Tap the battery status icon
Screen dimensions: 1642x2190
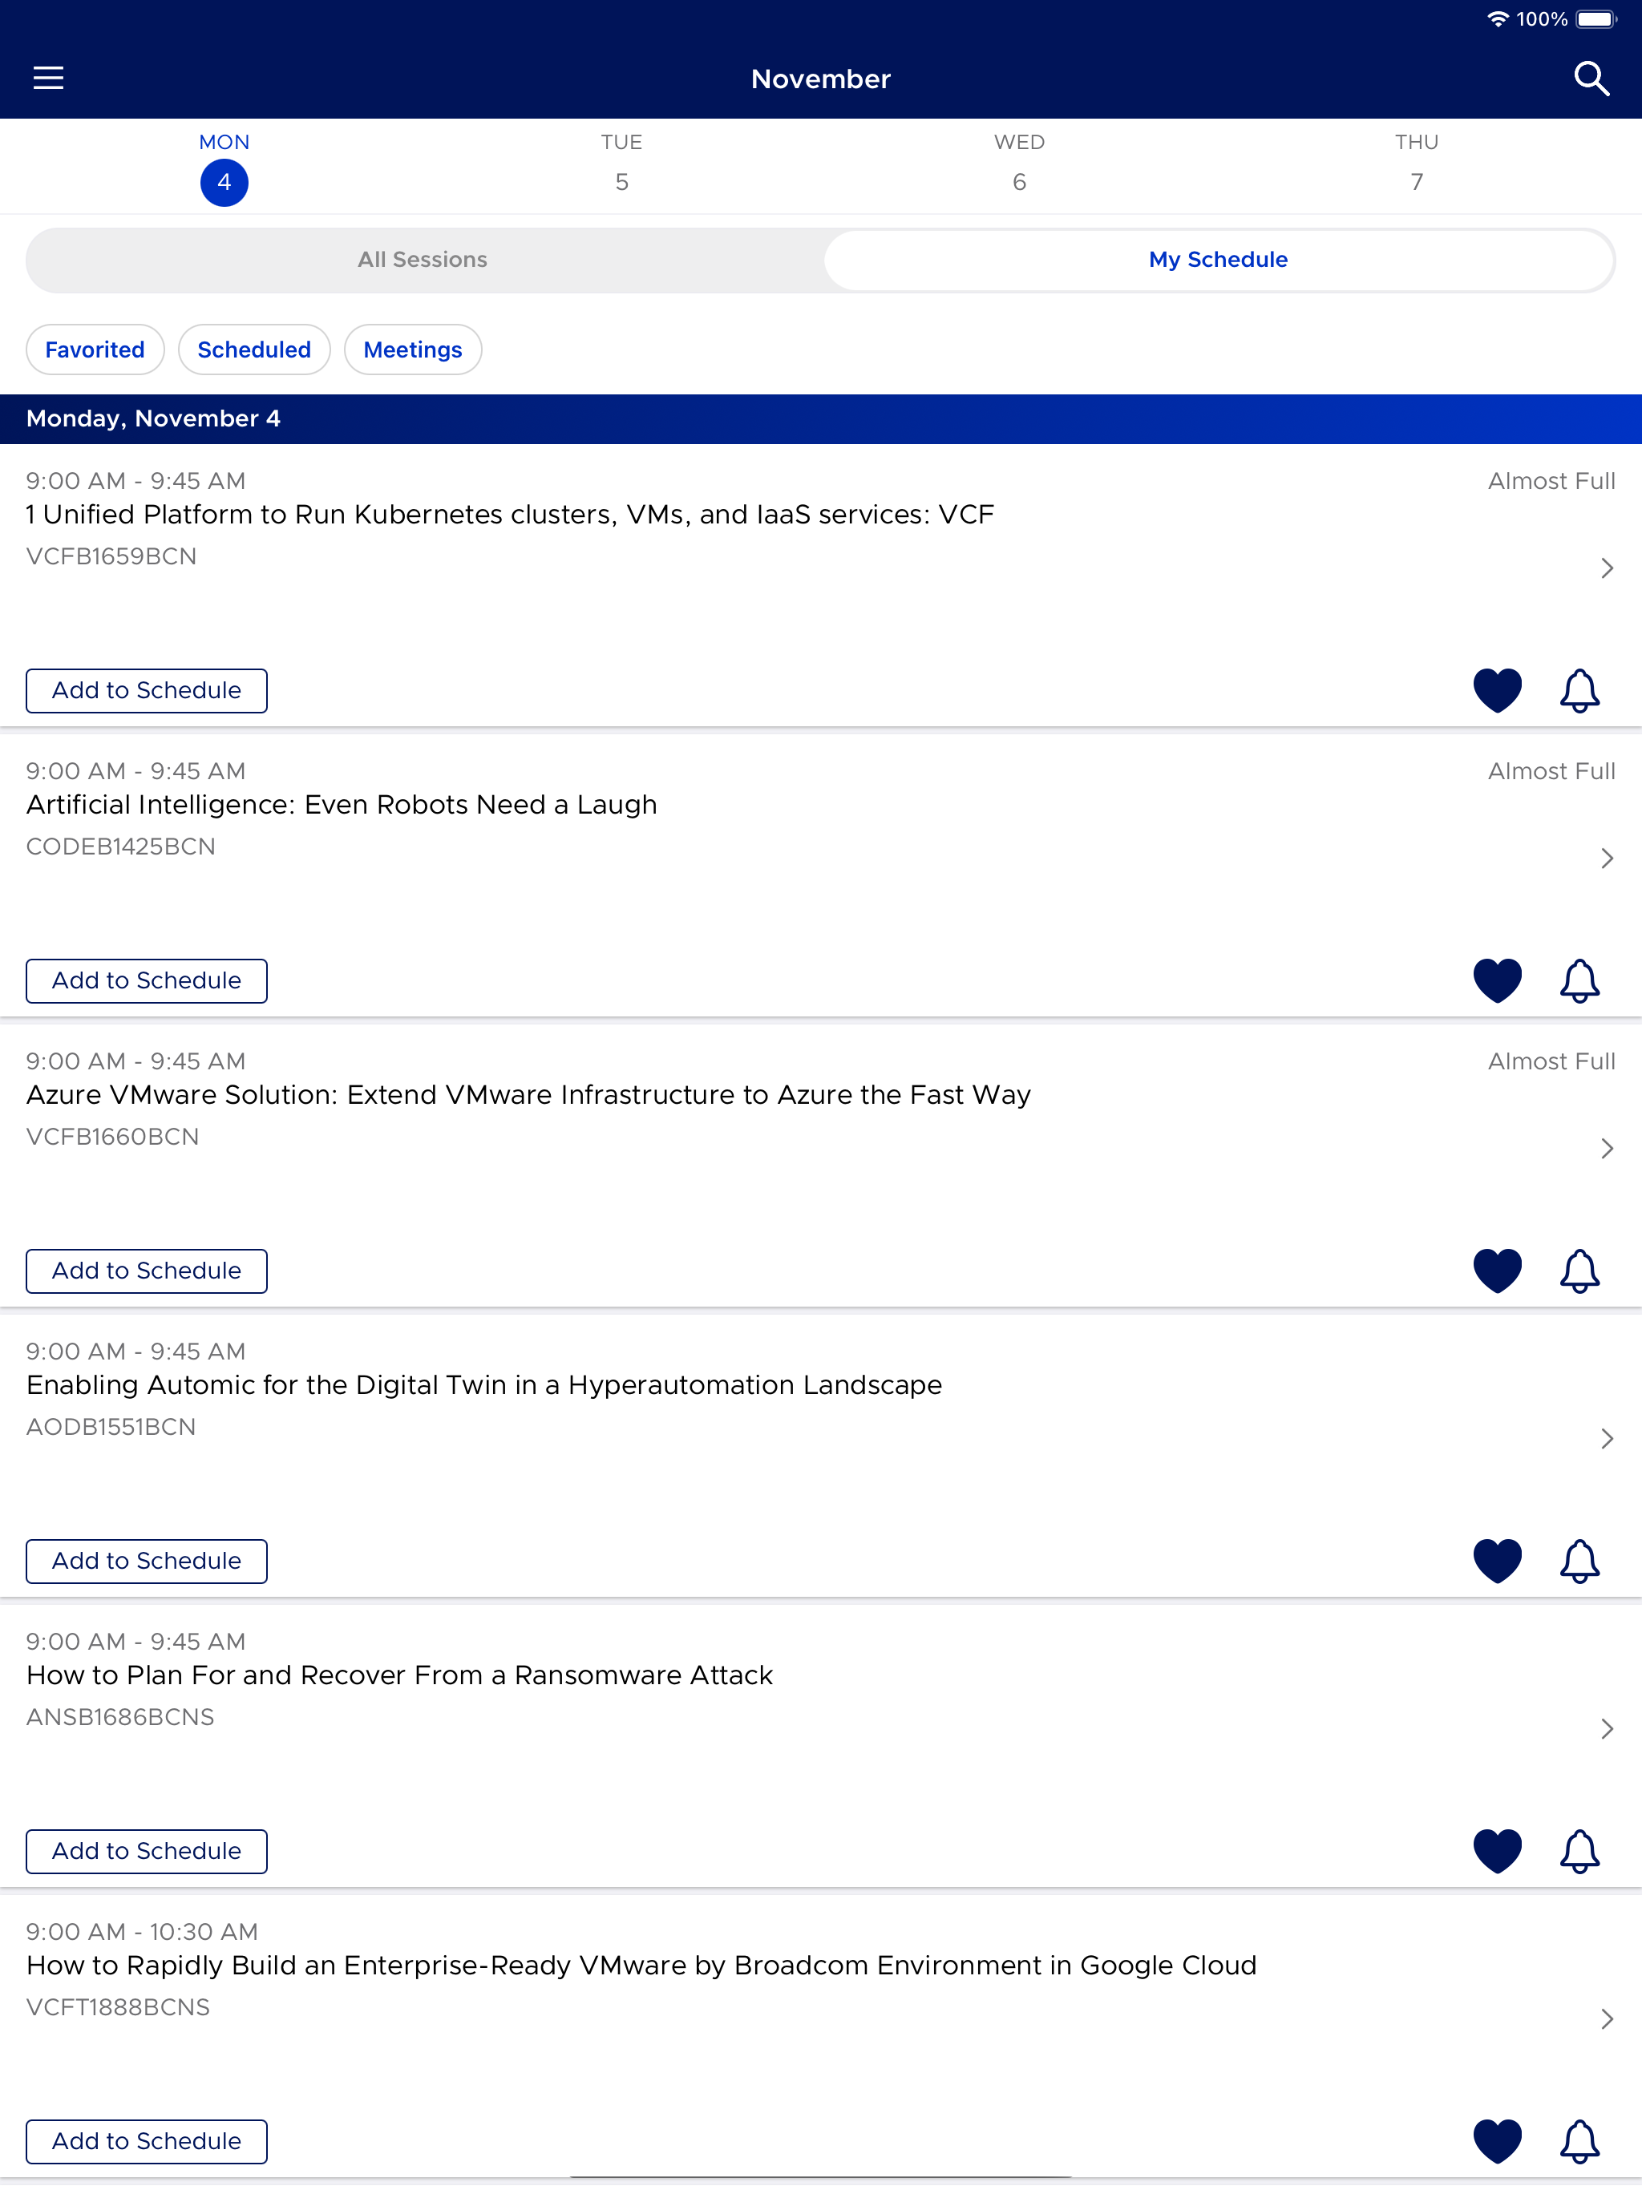[x=1596, y=18]
